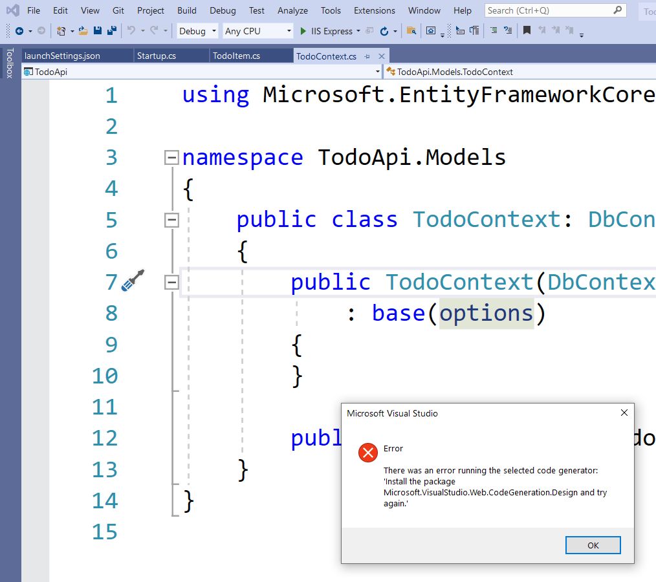
Task: Click the parameter info icon
Action: pos(474,30)
